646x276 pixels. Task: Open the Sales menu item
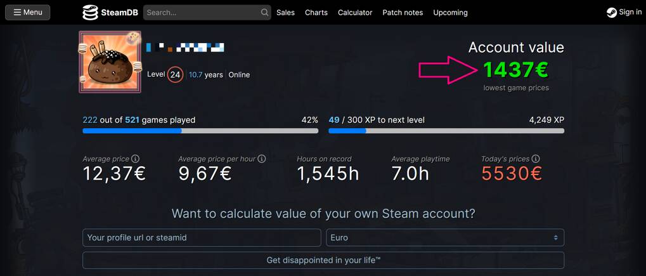[285, 12]
